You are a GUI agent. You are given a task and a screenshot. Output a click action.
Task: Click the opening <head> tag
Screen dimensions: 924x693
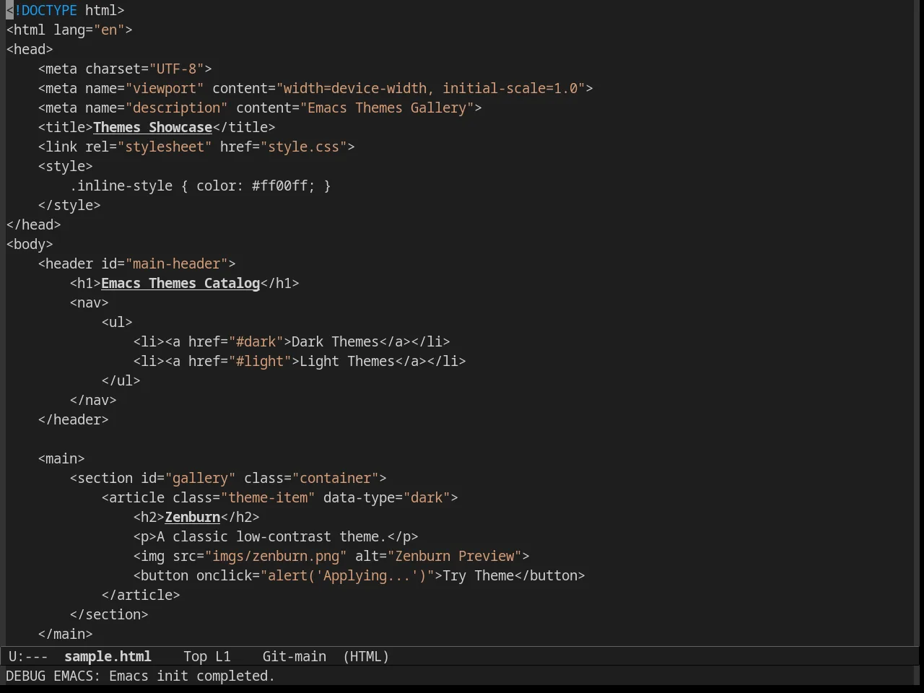(x=30, y=49)
